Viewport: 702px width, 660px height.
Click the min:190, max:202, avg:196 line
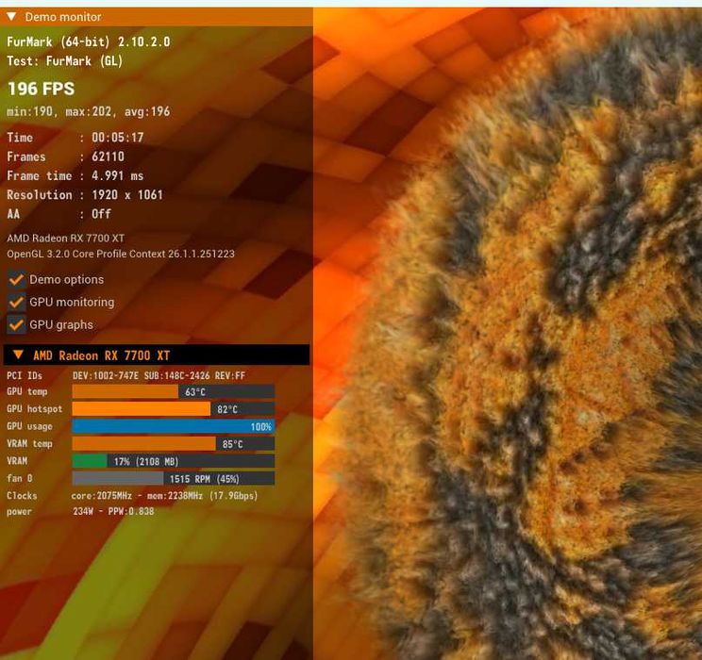pos(88,111)
